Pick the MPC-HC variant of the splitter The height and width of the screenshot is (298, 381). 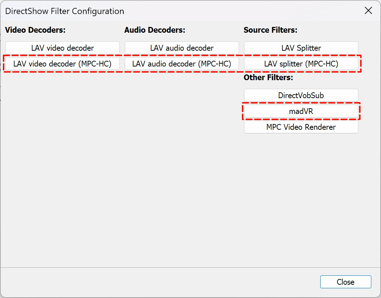(x=301, y=64)
